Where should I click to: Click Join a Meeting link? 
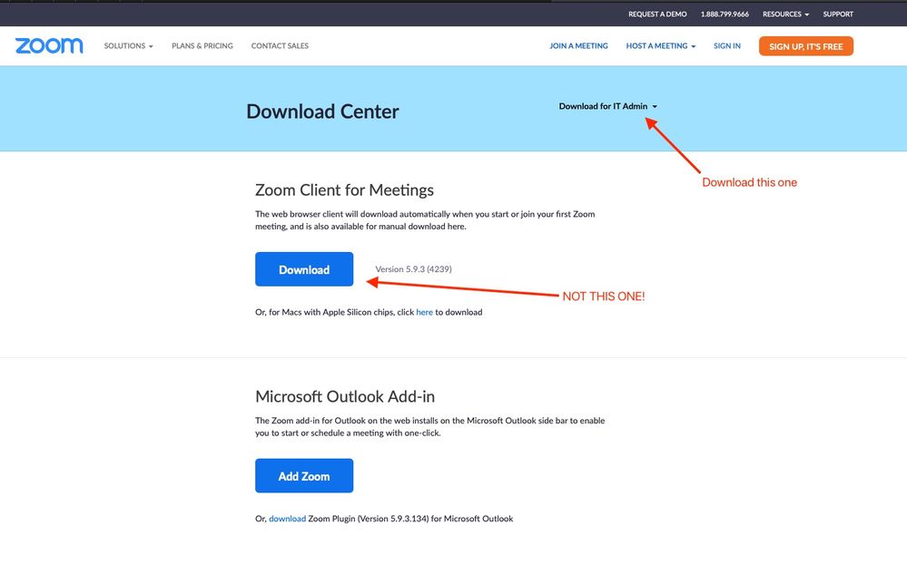578,45
